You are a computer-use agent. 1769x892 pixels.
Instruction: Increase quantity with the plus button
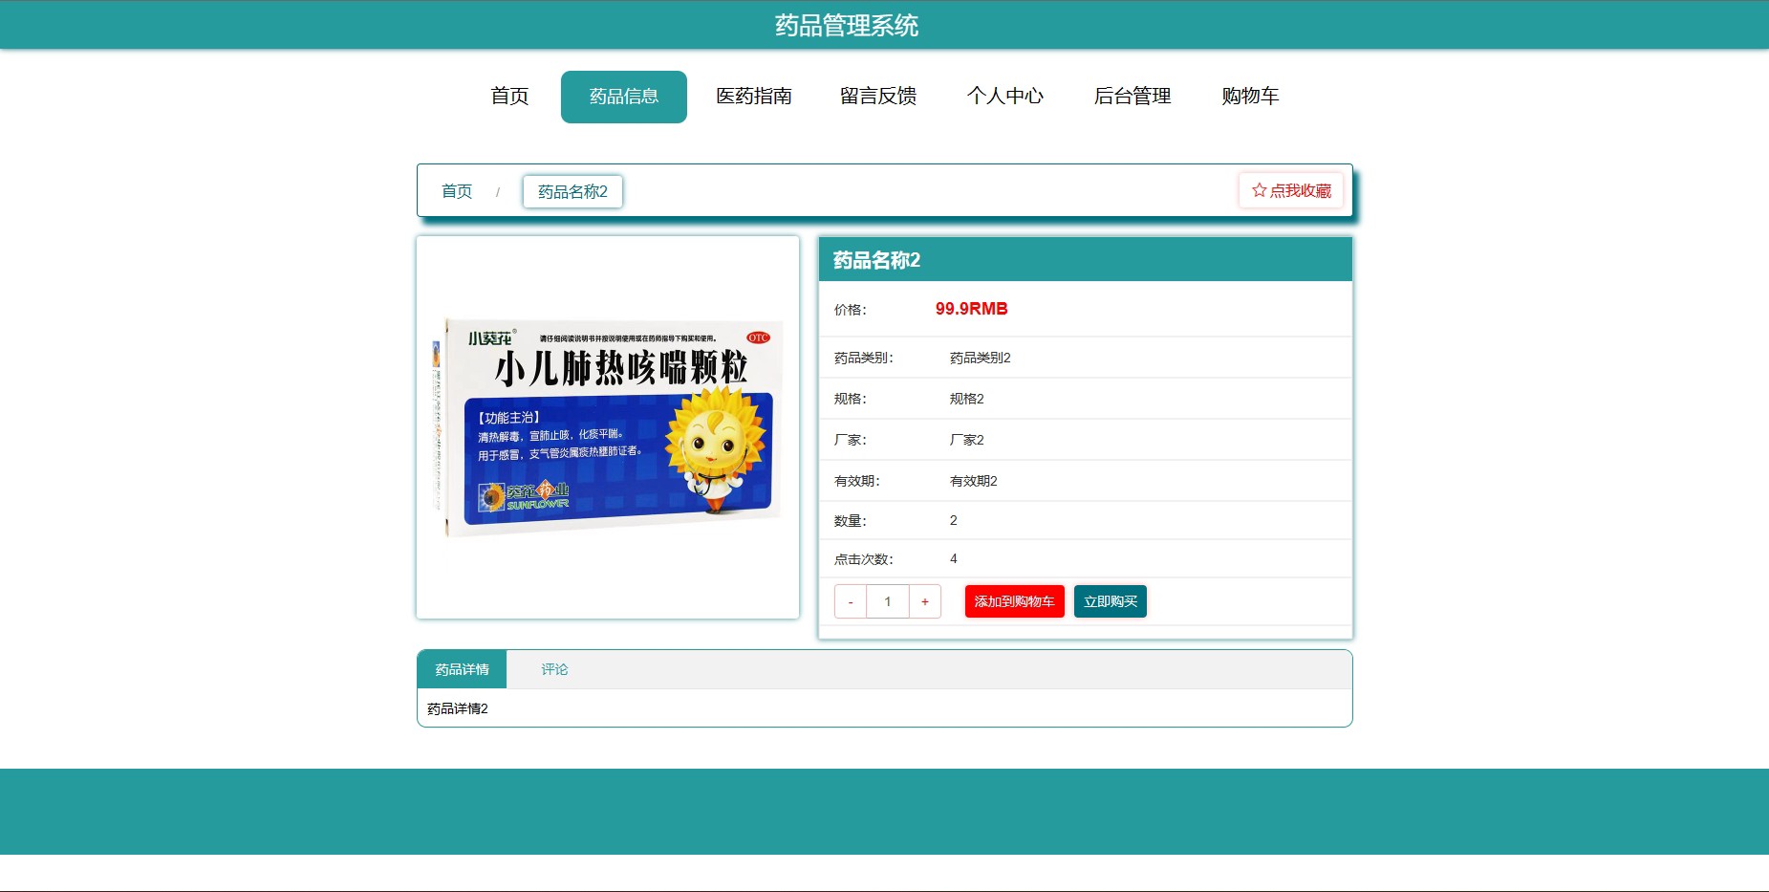pyautogui.click(x=924, y=601)
